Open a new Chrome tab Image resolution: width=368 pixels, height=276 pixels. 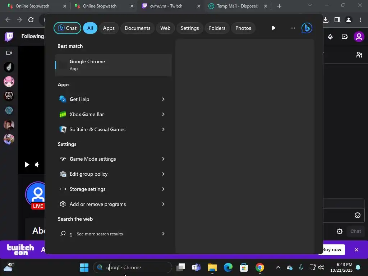[279, 6]
